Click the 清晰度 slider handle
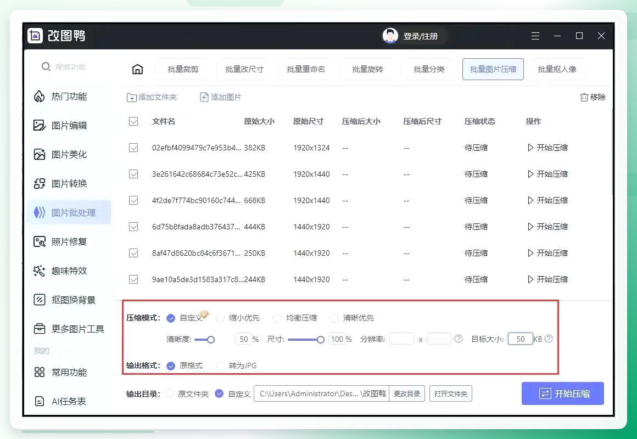Viewport: 637px width, 439px height. 211,340
